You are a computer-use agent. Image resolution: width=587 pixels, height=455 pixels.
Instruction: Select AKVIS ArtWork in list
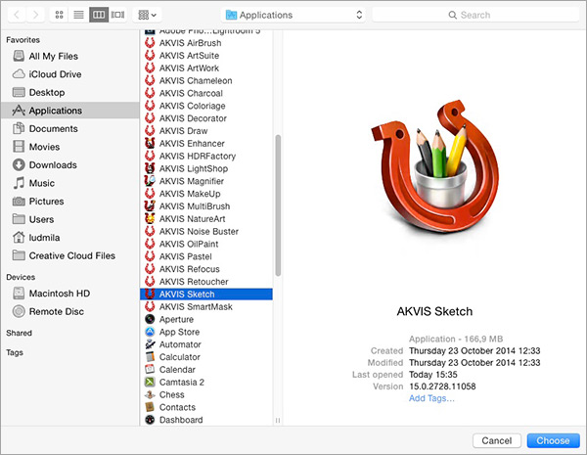(x=206, y=68)
